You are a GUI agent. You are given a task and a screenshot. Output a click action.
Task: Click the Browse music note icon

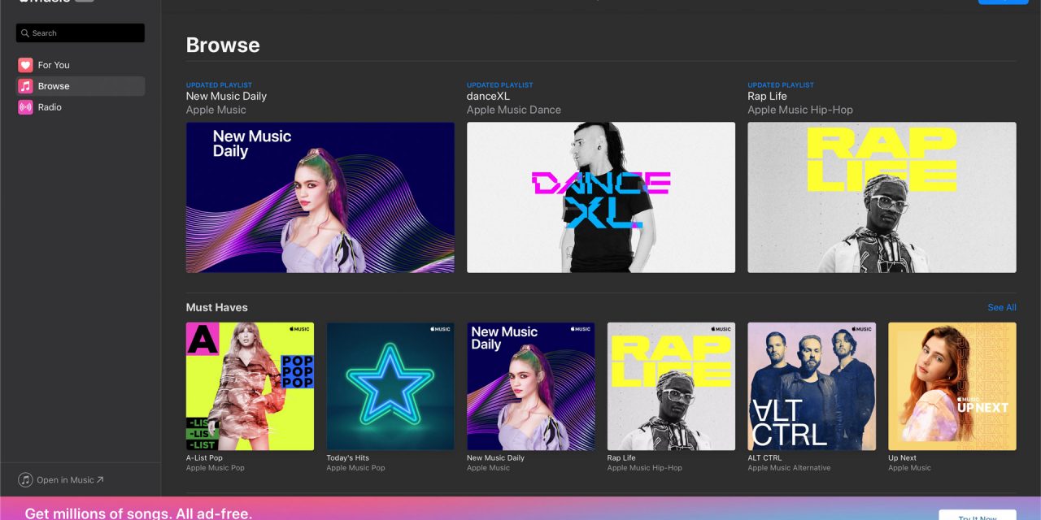[x=25, y=86]
